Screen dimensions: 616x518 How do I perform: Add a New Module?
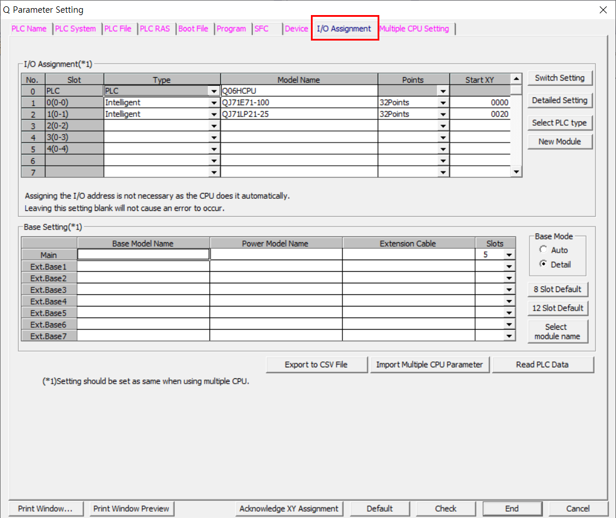pyautogui.click(x=560, y=141)
